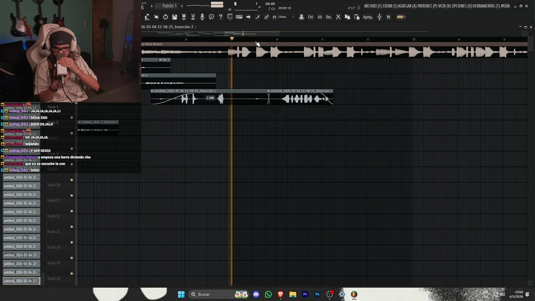The image size is (535, 301).
Task: Click the magnet snap icon beside Línea
Action: (x=274, y=17)
